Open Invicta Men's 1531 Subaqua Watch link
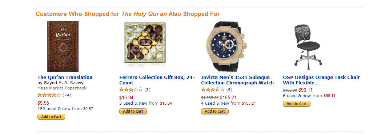This screenshot has height=134, width=381. pos(237,80)
